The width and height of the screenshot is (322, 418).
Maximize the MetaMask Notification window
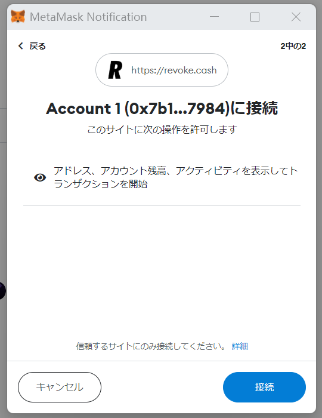[255, 17]
